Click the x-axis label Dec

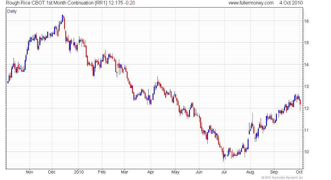(x=52, y=172)
